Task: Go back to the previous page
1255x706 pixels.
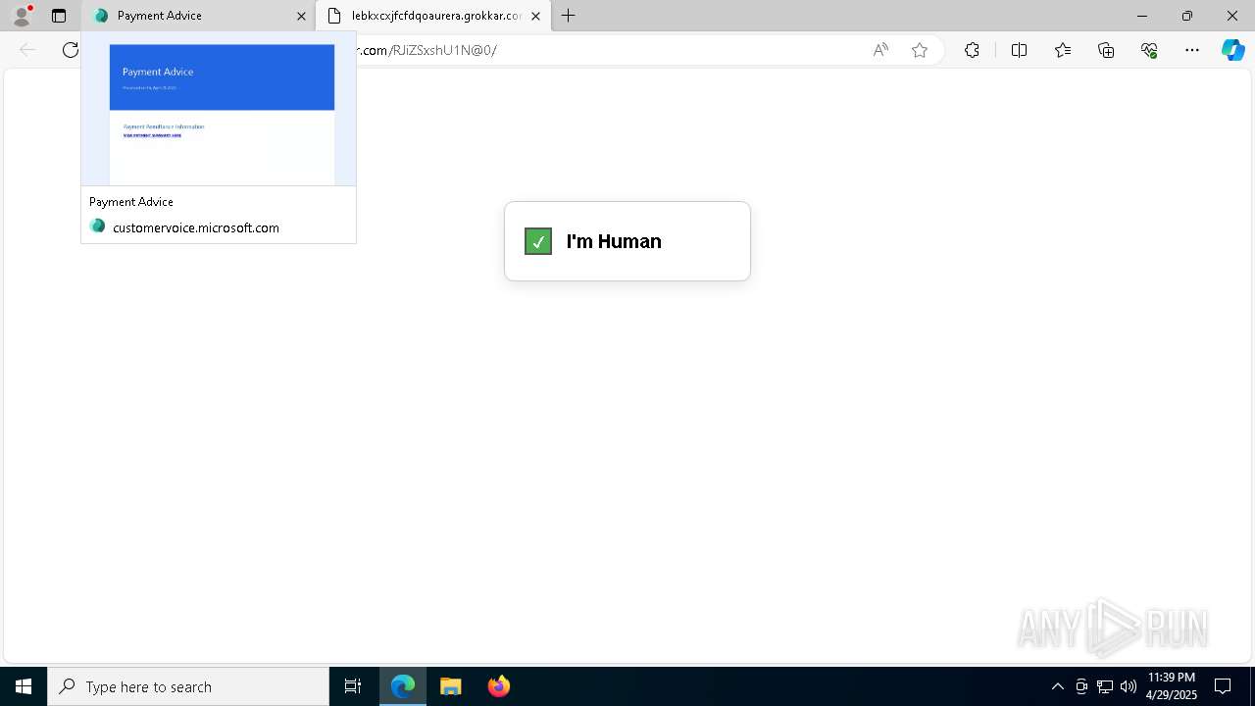Action: (27, 50)
